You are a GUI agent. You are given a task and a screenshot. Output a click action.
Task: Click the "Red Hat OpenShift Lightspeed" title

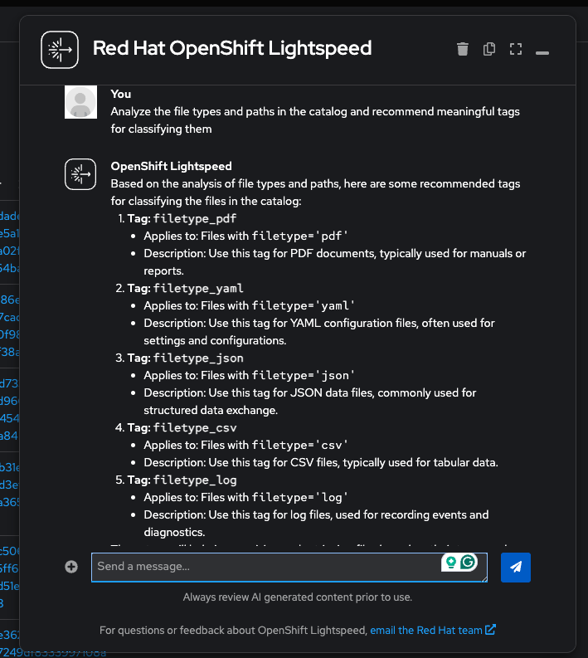click(x=232, y=48)
